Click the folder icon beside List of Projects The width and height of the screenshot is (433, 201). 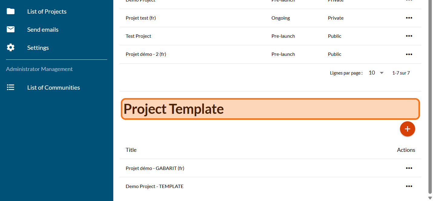[11, 11]
